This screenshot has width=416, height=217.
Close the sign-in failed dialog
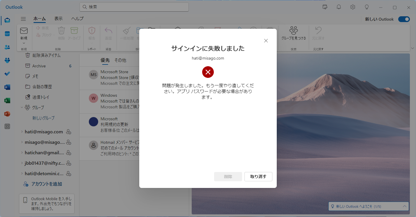pos(266,41)
